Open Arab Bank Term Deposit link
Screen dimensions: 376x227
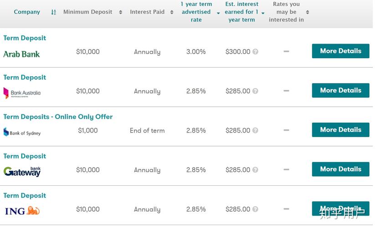(x=25, y=38)
